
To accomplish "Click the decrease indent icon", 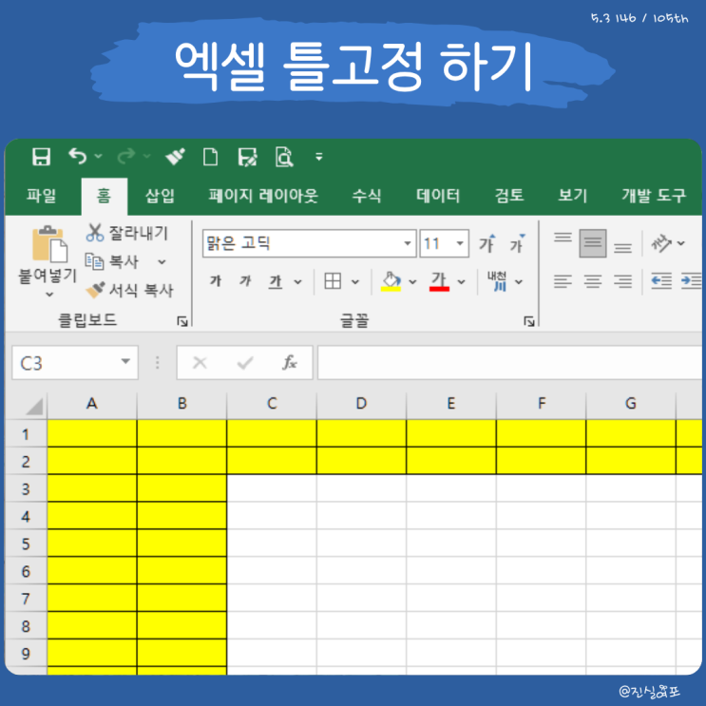I will tap(661, 281).
